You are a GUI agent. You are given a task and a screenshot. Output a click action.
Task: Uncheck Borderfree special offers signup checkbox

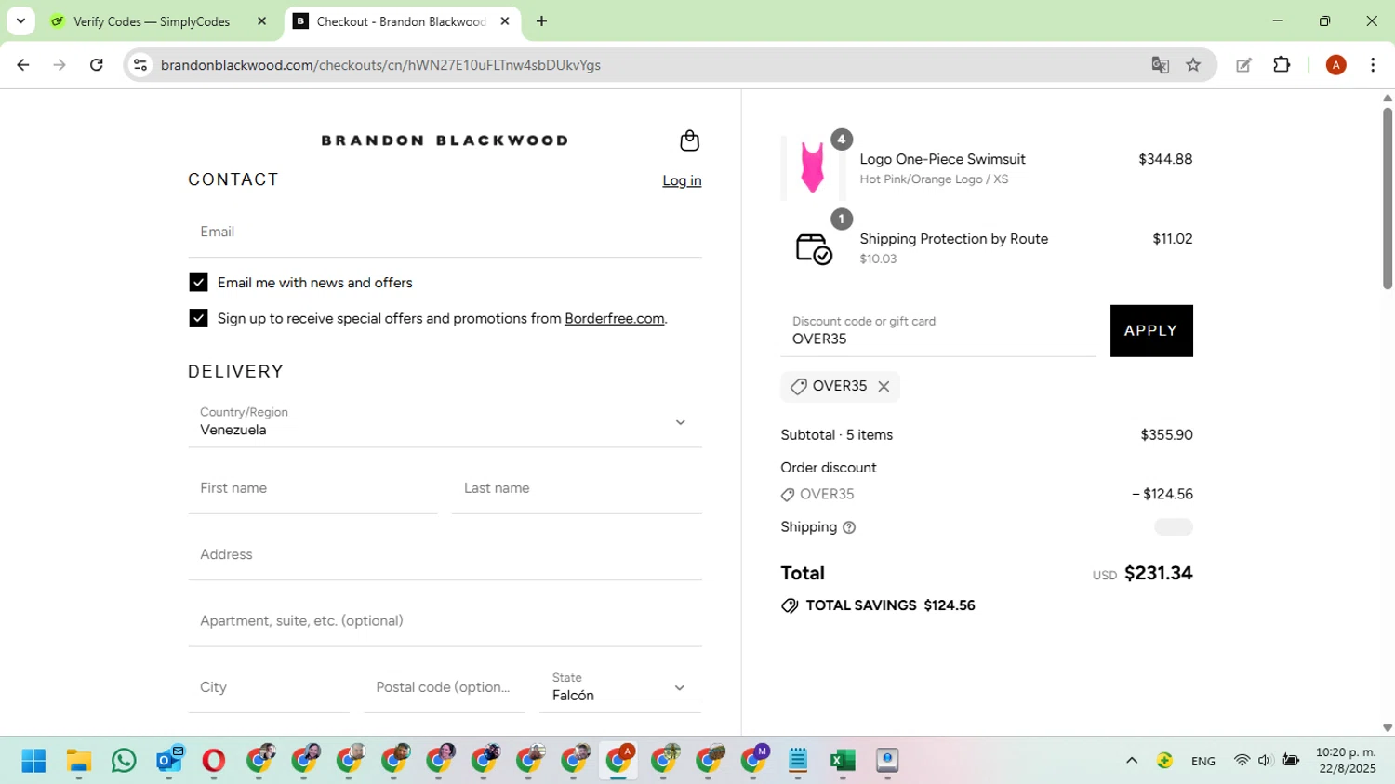[198, 318]
